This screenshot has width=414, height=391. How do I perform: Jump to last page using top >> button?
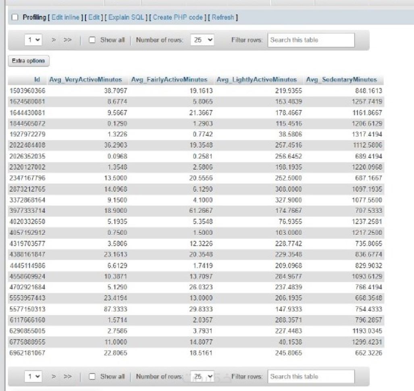(68, 40)
